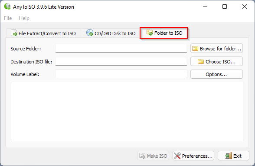Click the empty log output area
This screenshot has height=166, width=255.
pos(127,111)
